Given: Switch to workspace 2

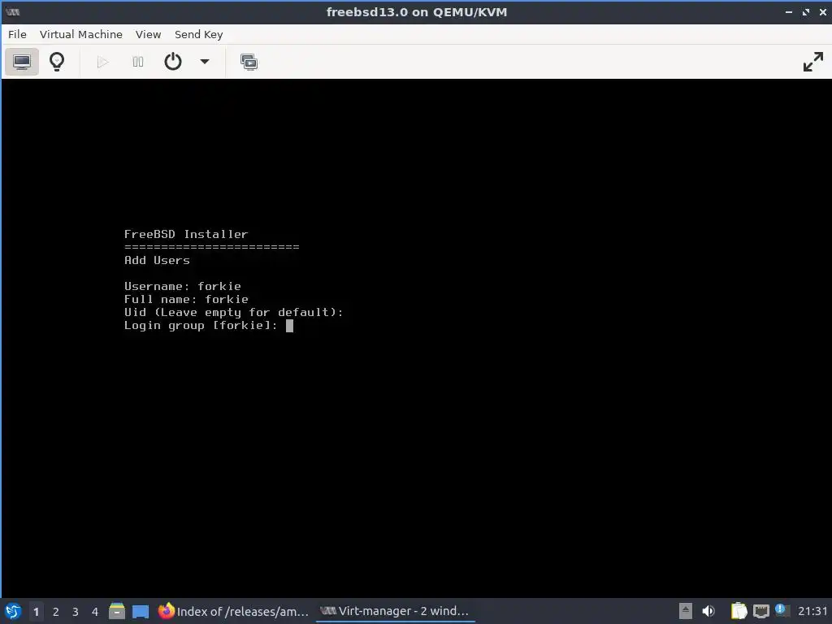Looking at the screenshot, I should (x=56, y=611).
